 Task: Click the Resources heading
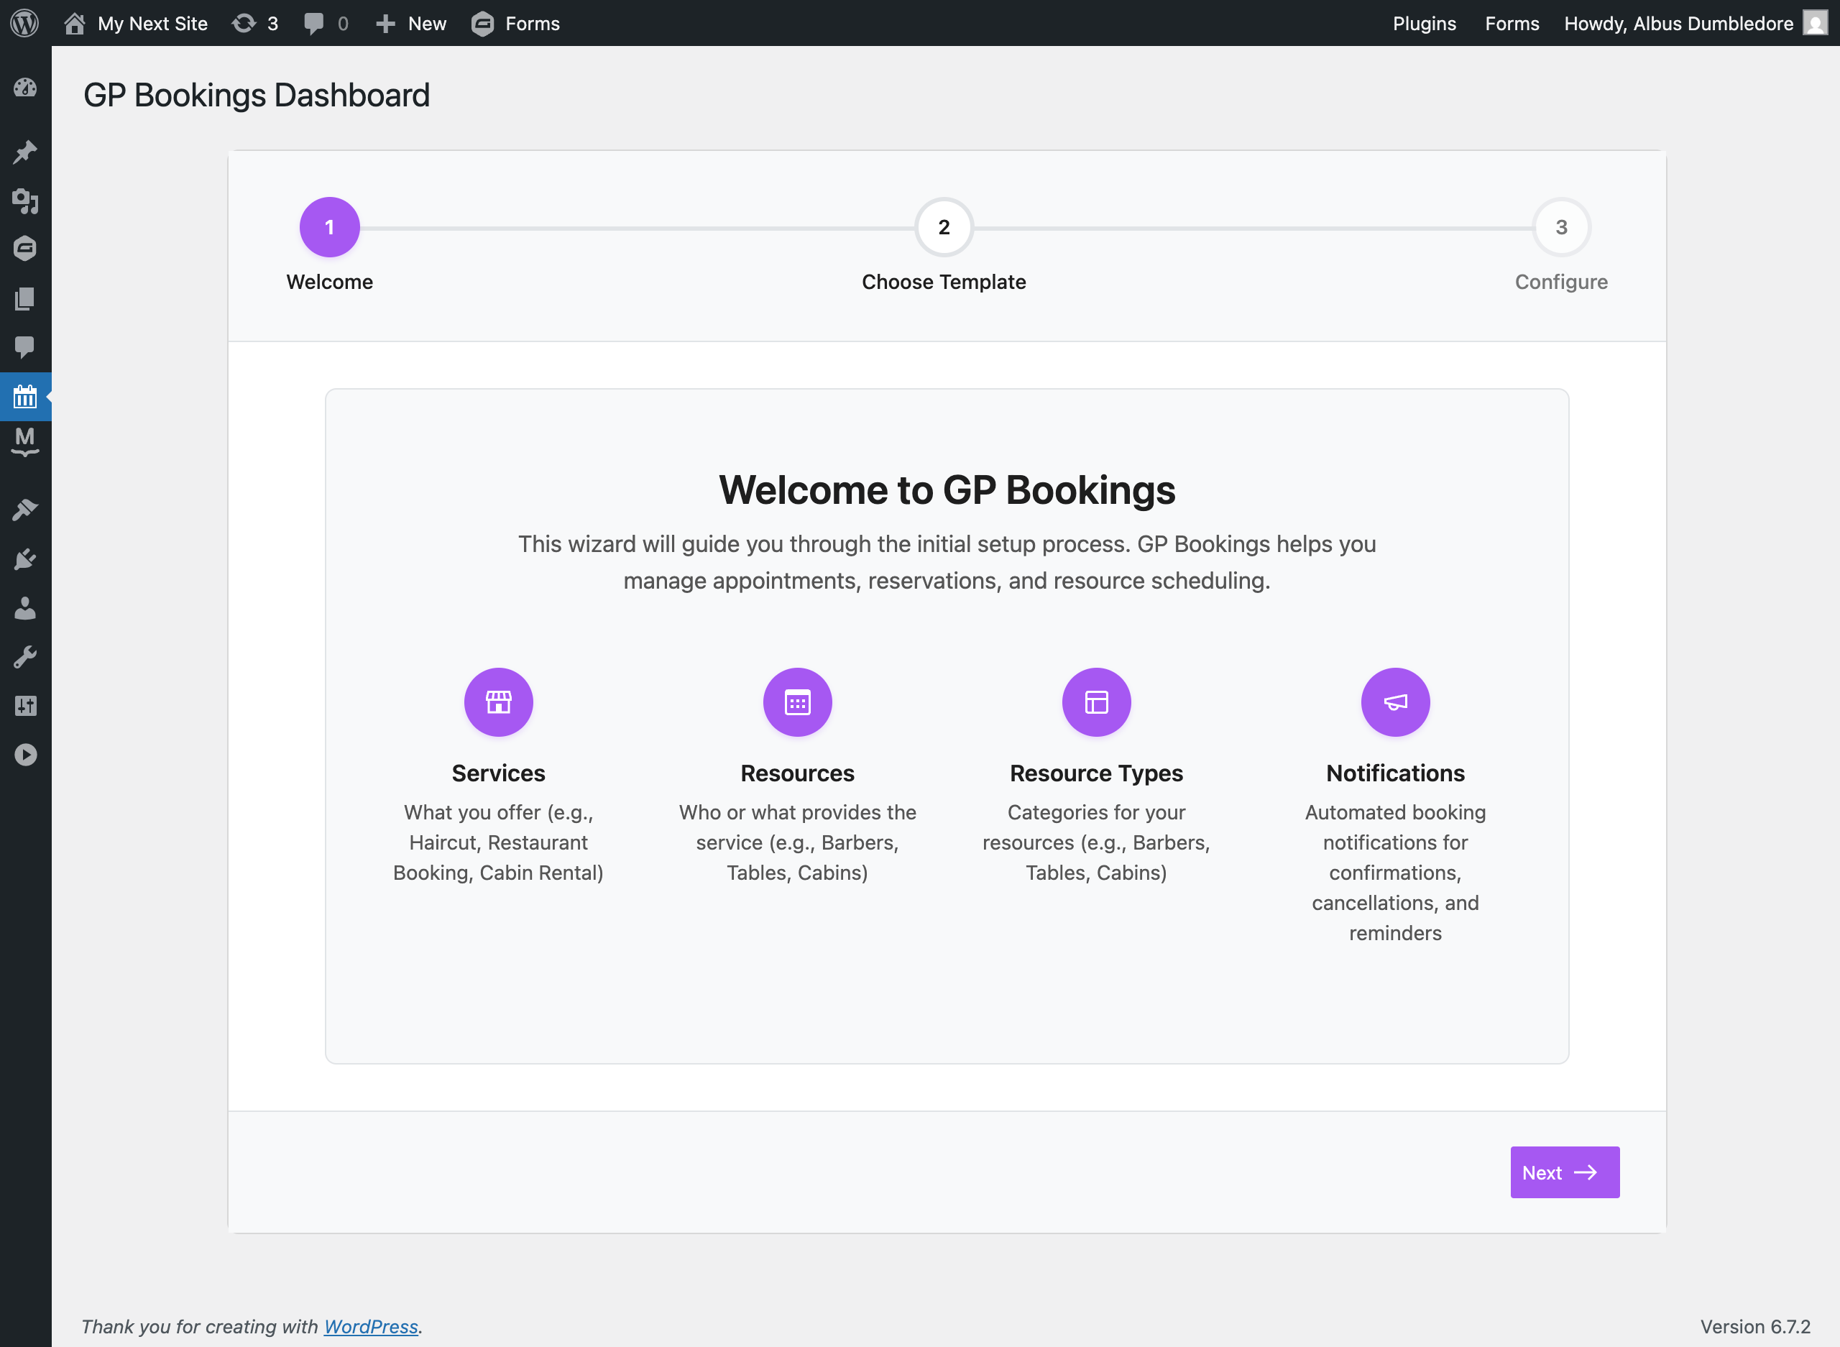pyautogui.click(x=797, y=773)
